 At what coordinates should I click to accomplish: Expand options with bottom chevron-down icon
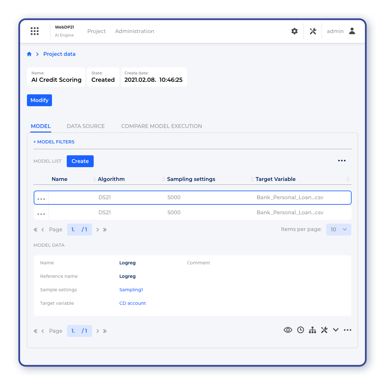336,330
